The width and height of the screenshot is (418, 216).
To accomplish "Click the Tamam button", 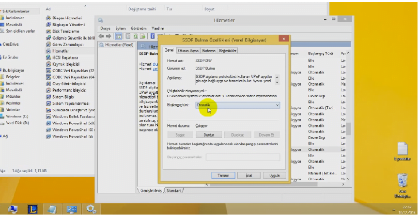I will [223, 174].
